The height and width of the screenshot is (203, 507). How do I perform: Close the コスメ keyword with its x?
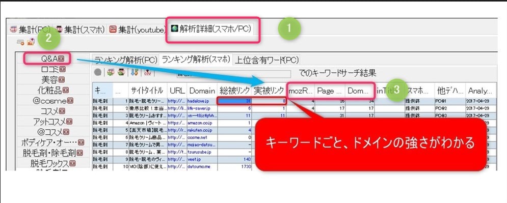[x=62, y=111]
